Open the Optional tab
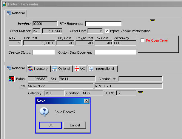 tap(62, 69)
